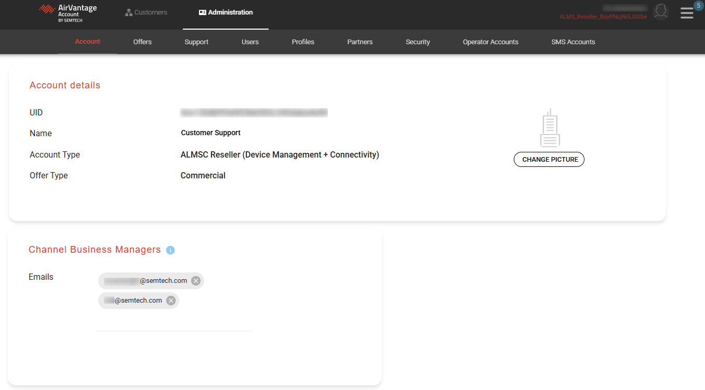Open the SMS Accounts tab
The height and width of the screenshot is (390, 705).
573,42
